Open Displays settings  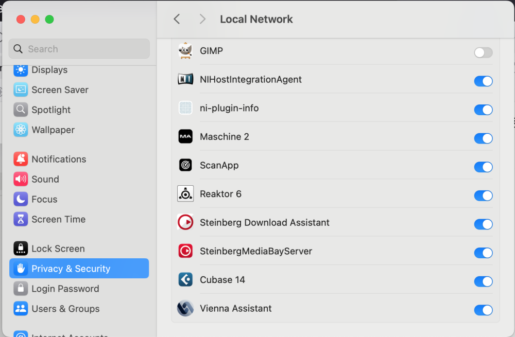tap(79, 70)
